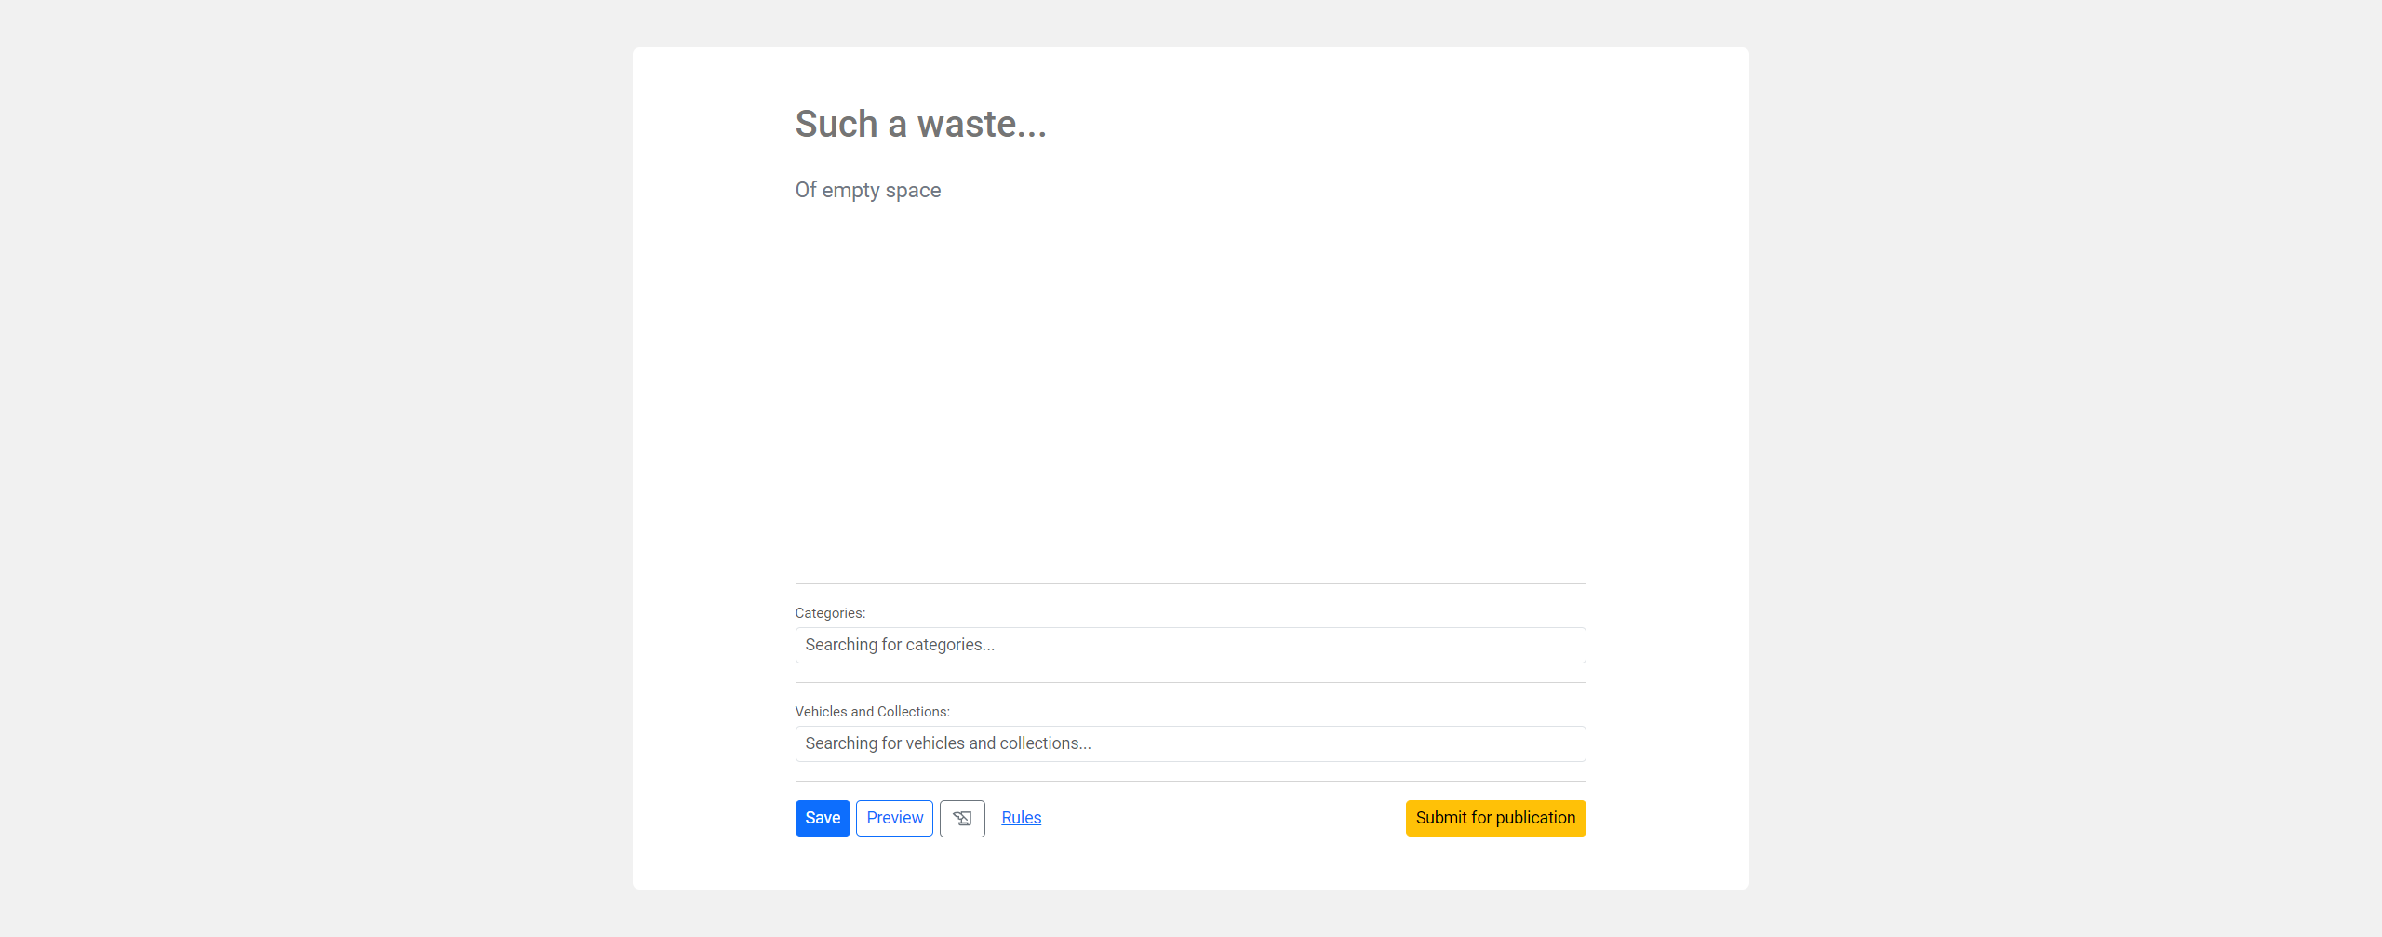This screenshot has width=2382, height=937.
Task: Place cursor on 'space' in body text
Action: point(912,191)
